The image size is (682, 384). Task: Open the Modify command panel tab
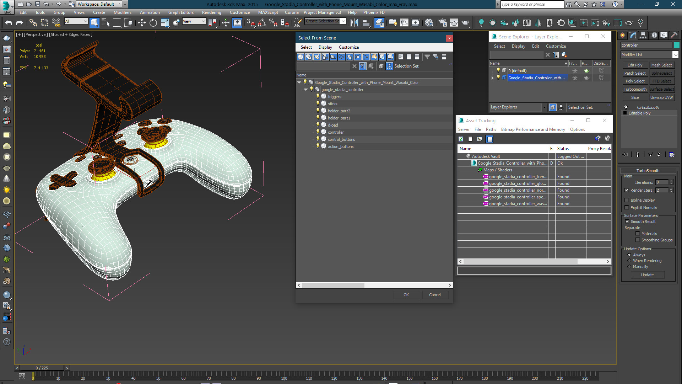coord(633,35)
